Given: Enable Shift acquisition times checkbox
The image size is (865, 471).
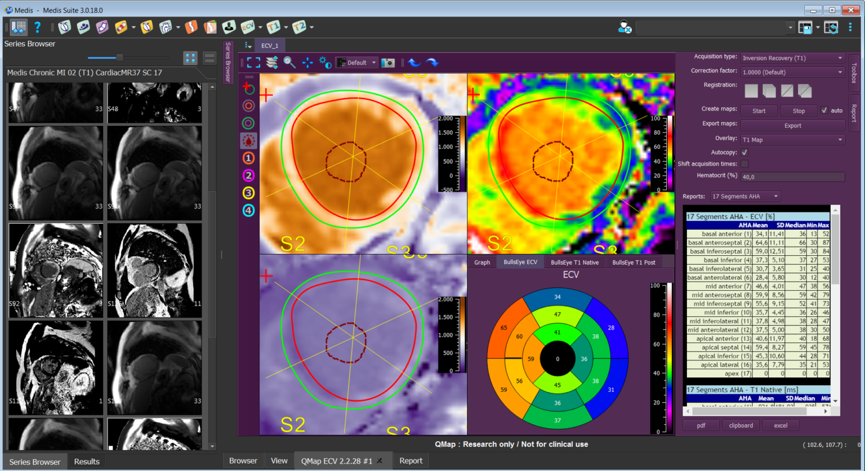Looking at the screenshot, I should pos(744,164).
